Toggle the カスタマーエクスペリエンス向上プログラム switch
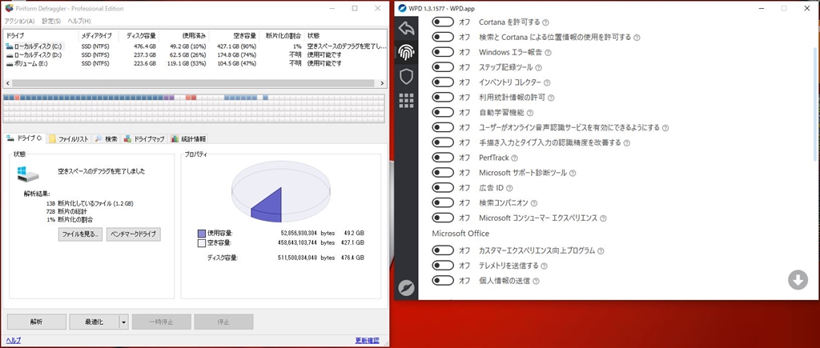Viewport: 820px width, 348px height. (443, 251)
